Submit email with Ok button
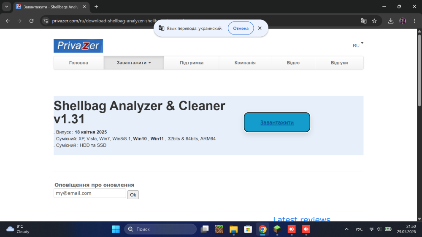422x237 pixels. point(133,195)
